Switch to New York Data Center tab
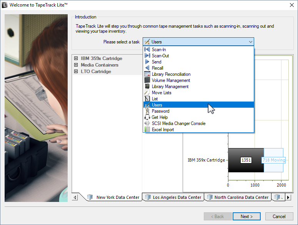This screenshot has width=298, height=225. point(113,197)
